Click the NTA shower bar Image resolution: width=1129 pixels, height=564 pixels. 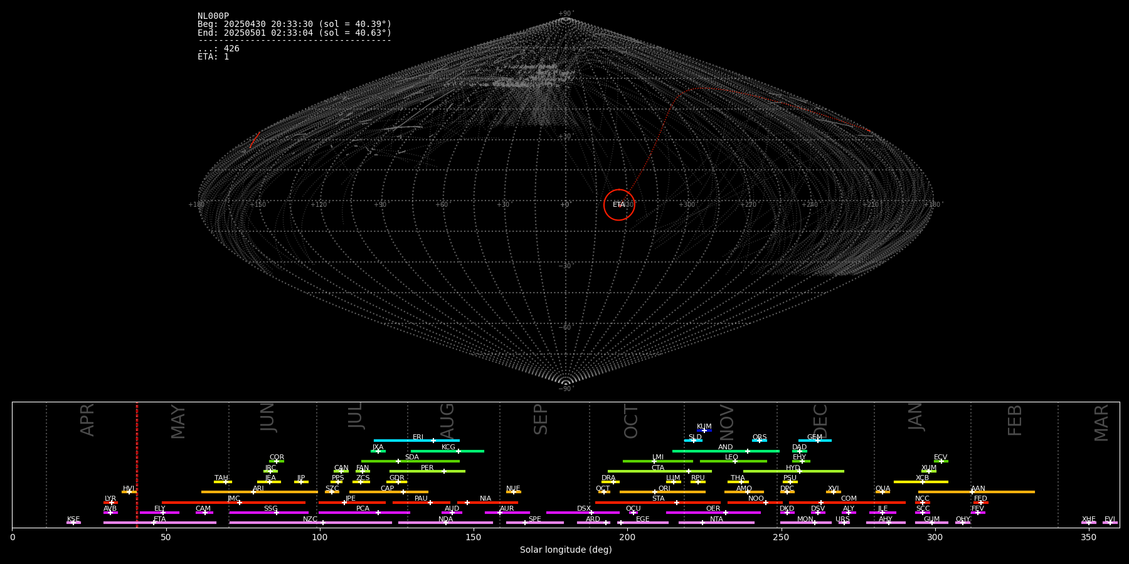pyautogui.click(x=716, y=523)
